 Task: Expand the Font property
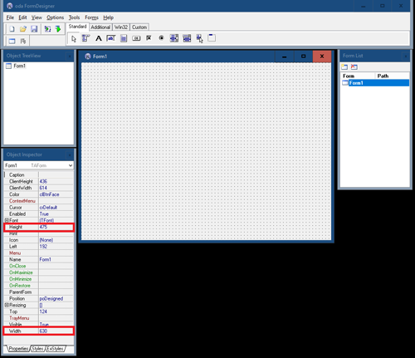tap(7, 220)
